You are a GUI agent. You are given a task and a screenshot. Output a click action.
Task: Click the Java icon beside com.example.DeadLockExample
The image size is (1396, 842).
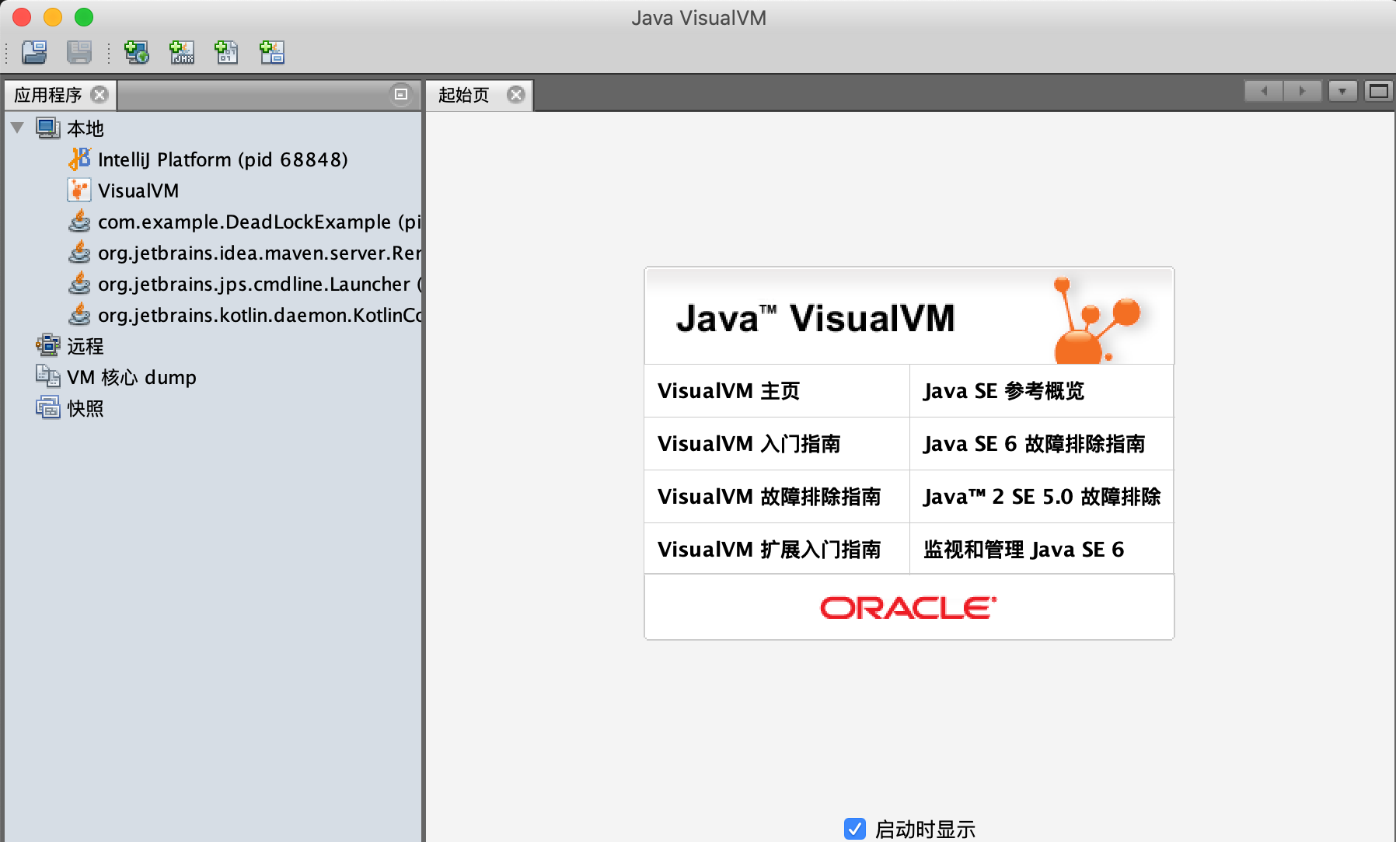coord(79,222)
